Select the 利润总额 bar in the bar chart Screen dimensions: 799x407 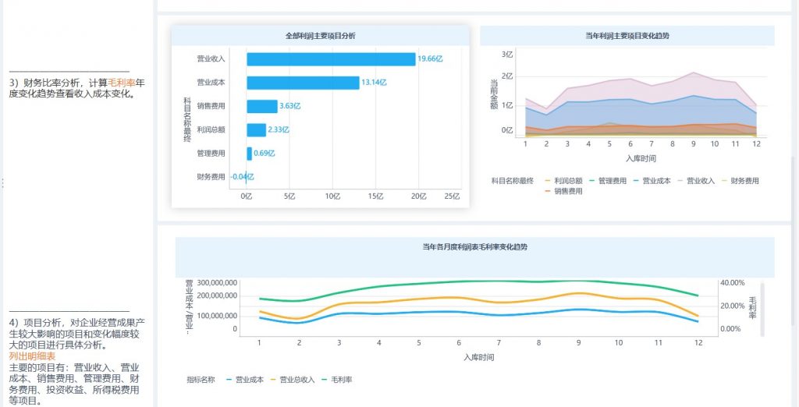(256, 130)
